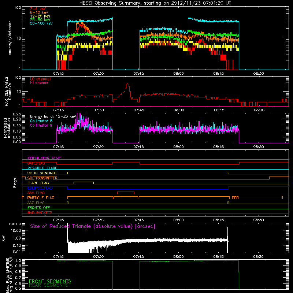Select the 12-25 keV legend label

tap(40, 16)
